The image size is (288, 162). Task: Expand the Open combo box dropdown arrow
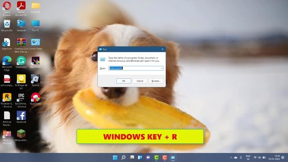(162, 68)
